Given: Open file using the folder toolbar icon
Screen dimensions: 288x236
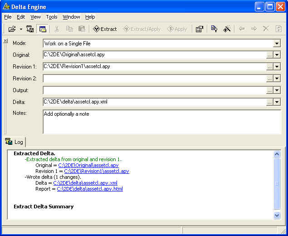Looking at the screenshot, I should 12,29.
